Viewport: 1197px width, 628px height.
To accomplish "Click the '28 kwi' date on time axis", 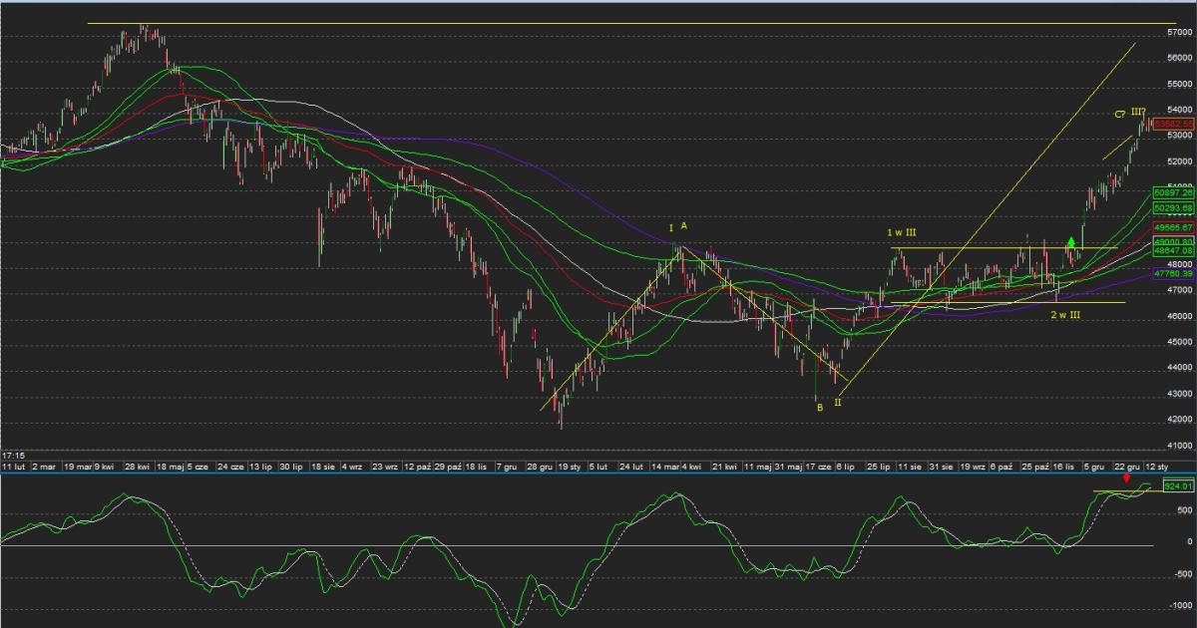I will pos(138,466).
